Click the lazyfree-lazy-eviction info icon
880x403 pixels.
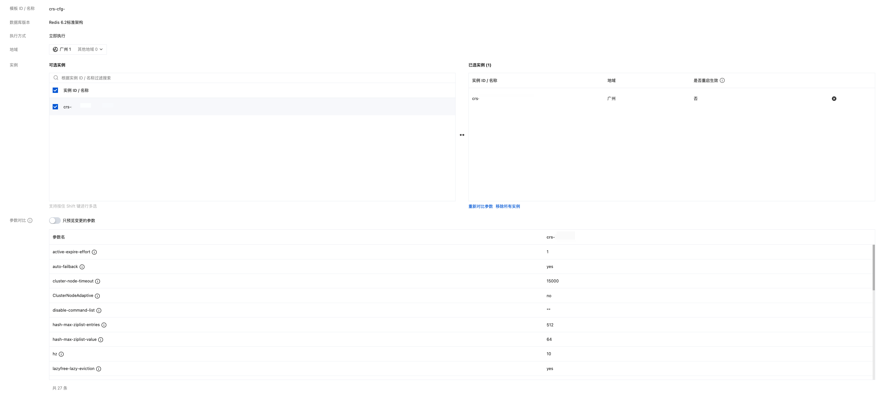click(99, 369)
